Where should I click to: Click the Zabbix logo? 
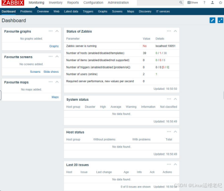tap(13, 2)
